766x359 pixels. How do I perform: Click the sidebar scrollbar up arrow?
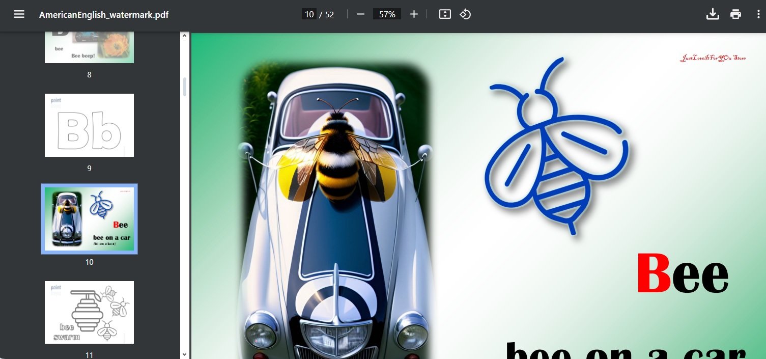click(185, 36)
